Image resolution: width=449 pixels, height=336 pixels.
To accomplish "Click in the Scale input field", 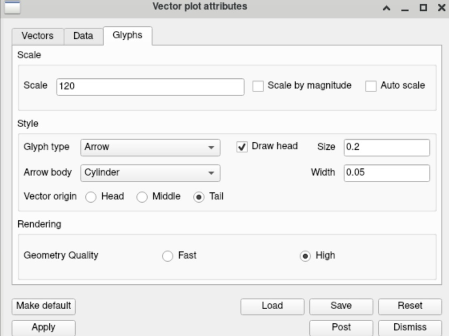I will (150, 87).
